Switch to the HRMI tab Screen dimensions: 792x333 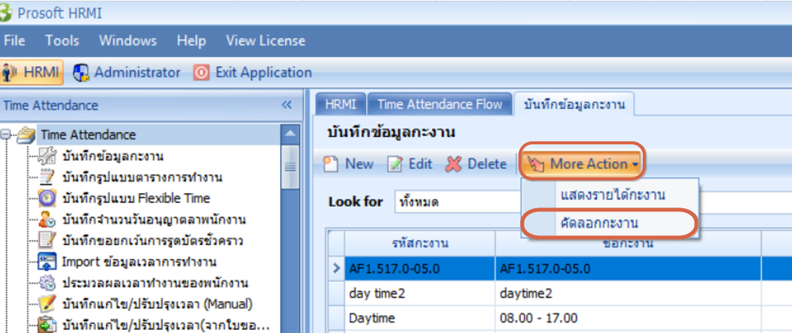tap(341, 104)
